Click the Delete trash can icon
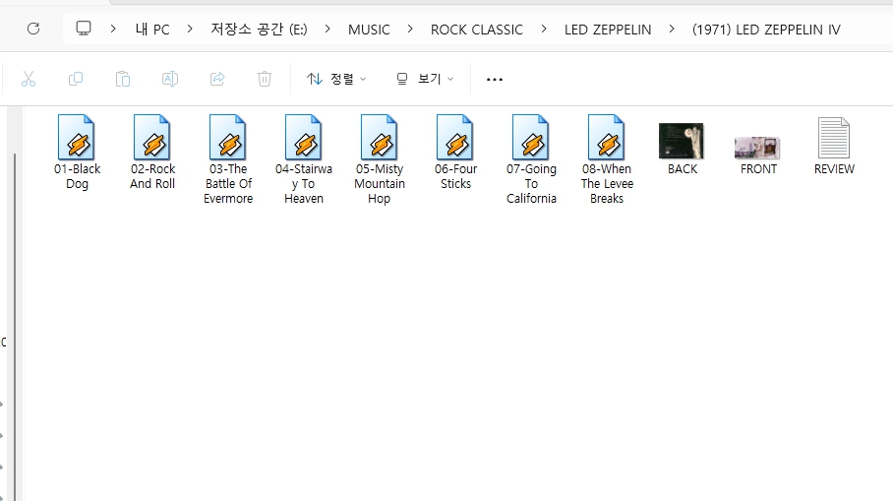 265,79
